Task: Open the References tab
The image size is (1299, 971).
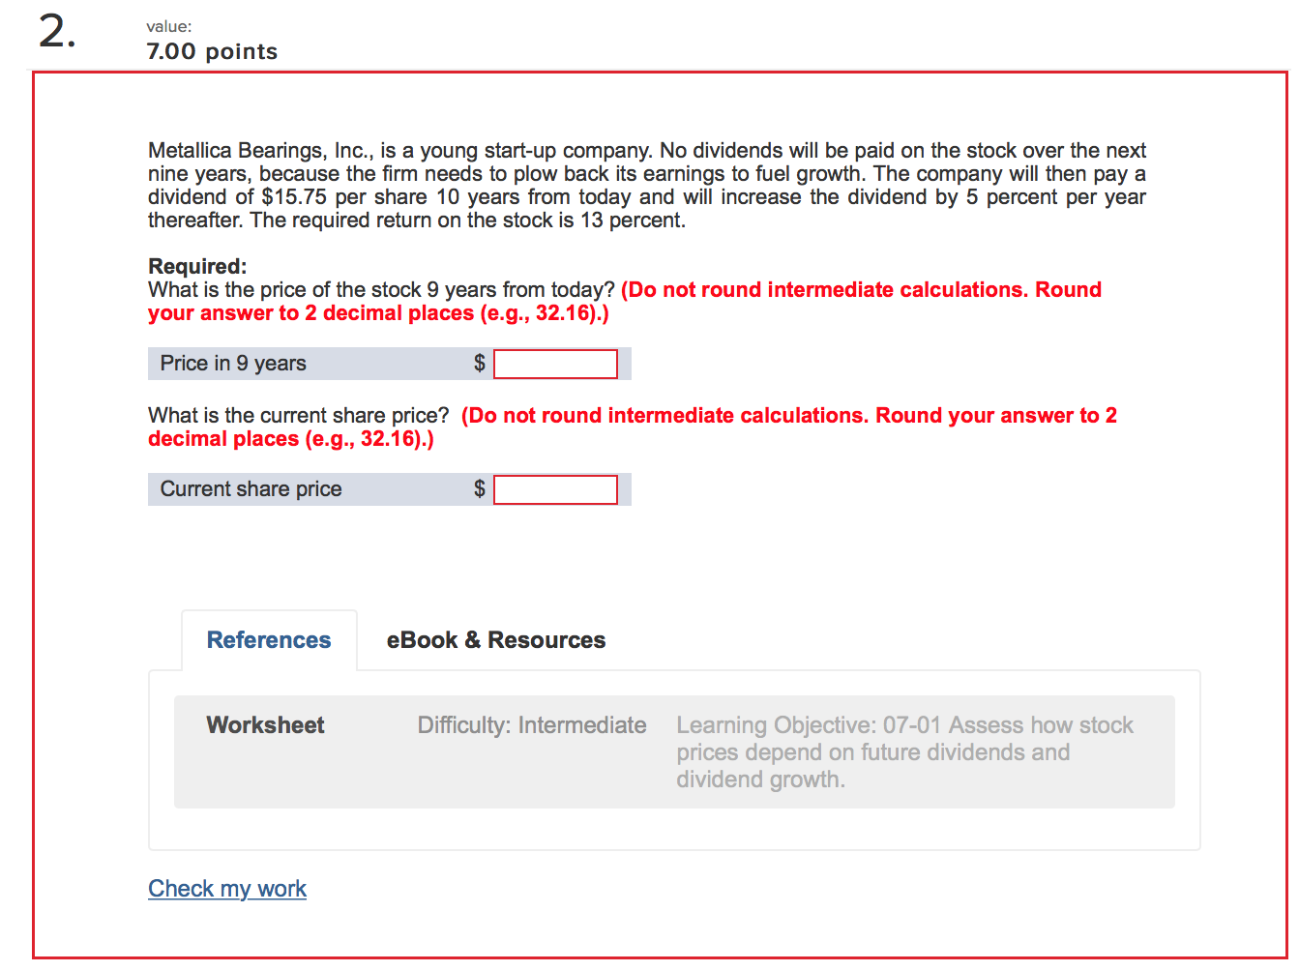Action: point(269,640)
